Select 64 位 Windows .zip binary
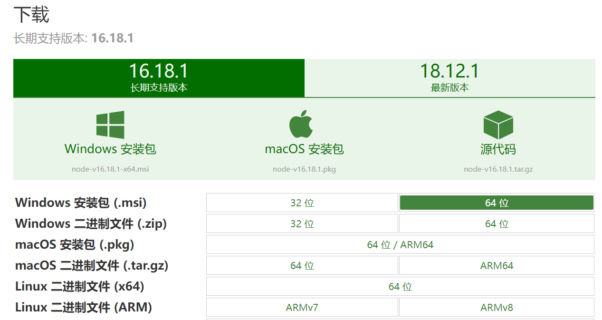602x320 pixels. point(497,224)
